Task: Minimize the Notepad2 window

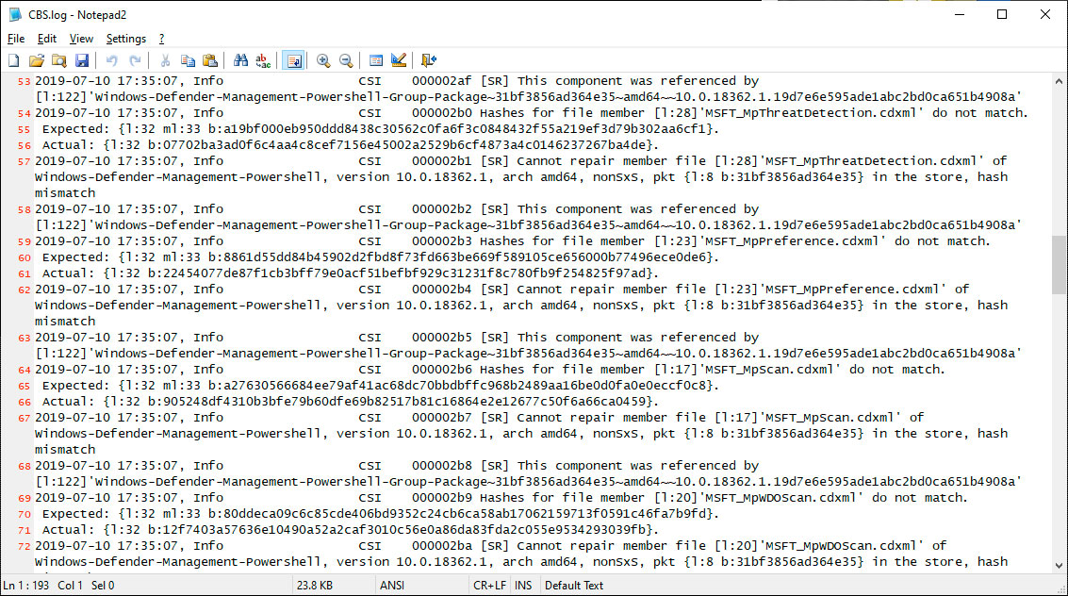Action: (960, 14)
